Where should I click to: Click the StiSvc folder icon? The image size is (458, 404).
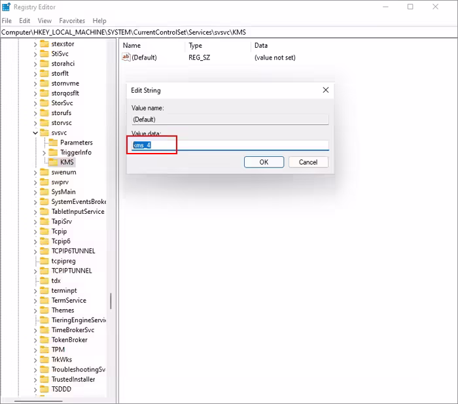44,54
